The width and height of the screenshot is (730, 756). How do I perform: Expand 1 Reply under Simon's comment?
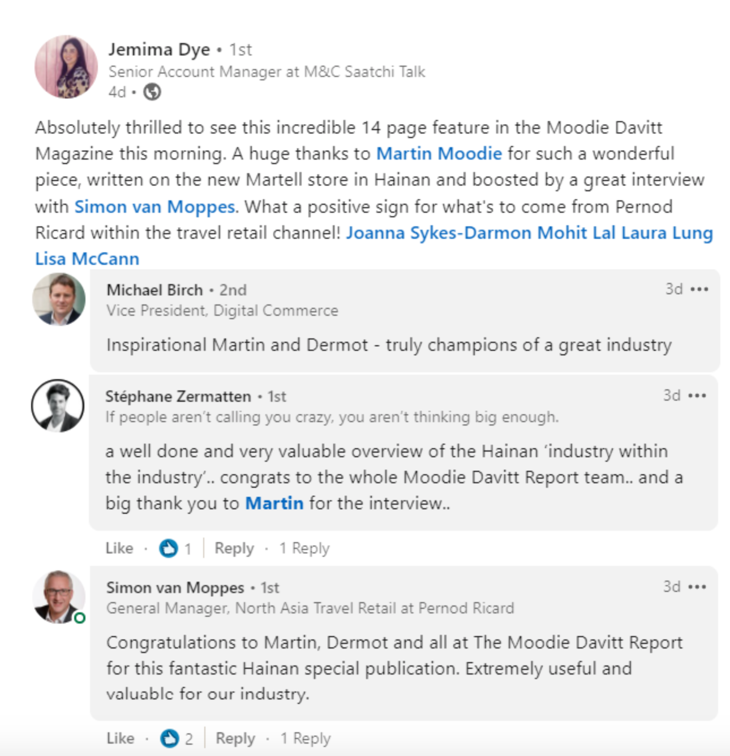point(306,738)
